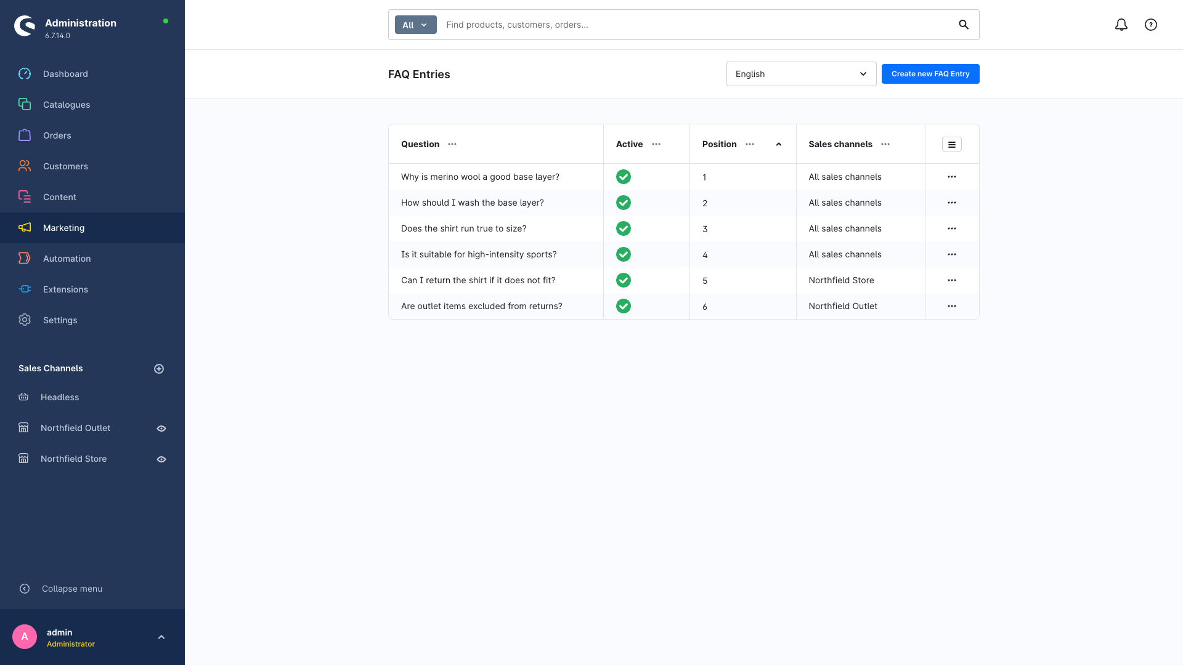Image resolution: width=1183 pixels, height=665 pixels.
Task: Open actions menu for high-intensity sports row
Action: click(952, 254)
